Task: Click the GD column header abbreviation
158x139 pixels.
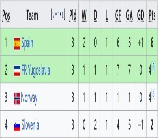Action: [x=141, y=15]
